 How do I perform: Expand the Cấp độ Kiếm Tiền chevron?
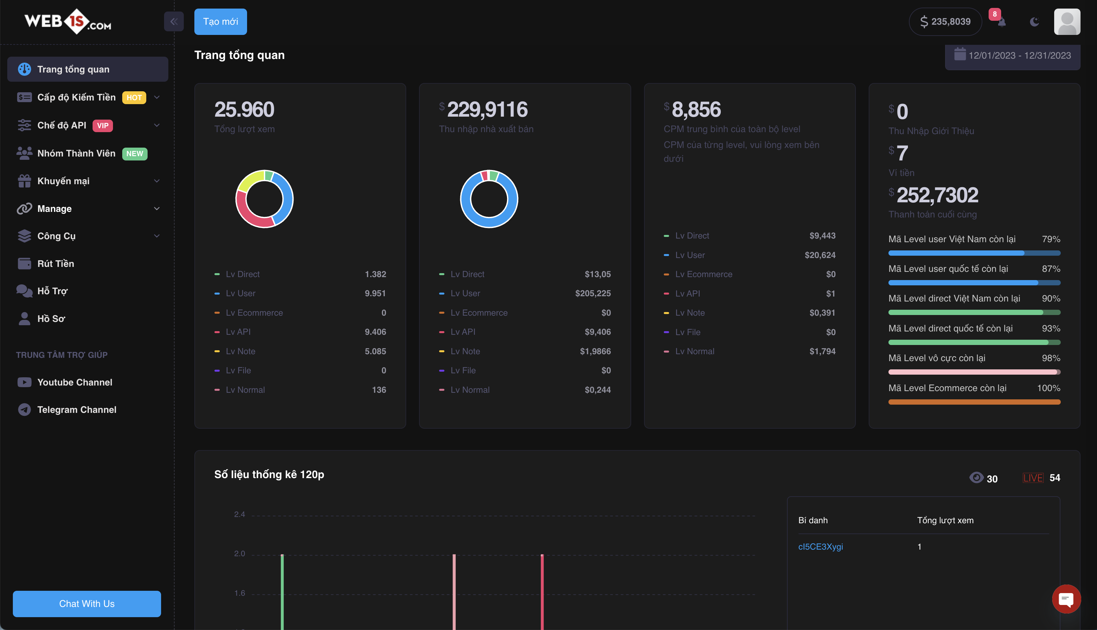pos(157,97)
